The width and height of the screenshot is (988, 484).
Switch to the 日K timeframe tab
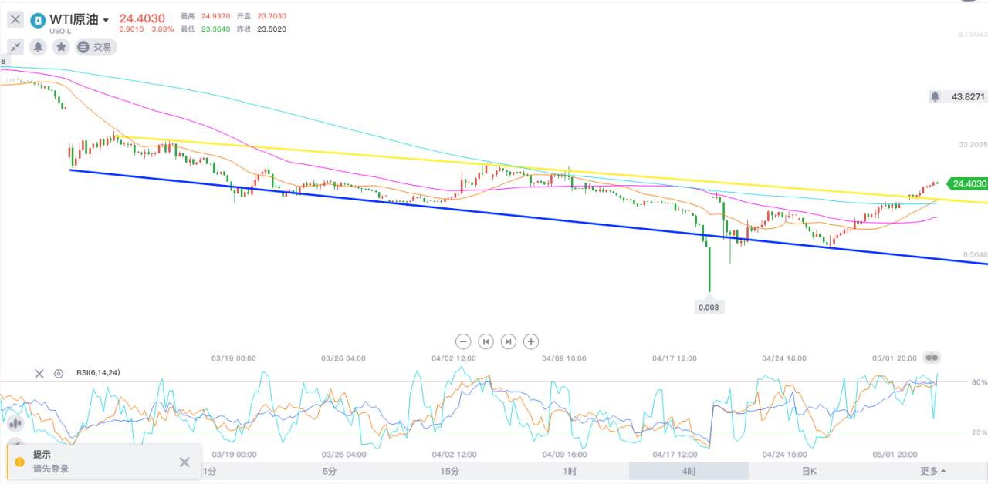(x=809, y=471)
